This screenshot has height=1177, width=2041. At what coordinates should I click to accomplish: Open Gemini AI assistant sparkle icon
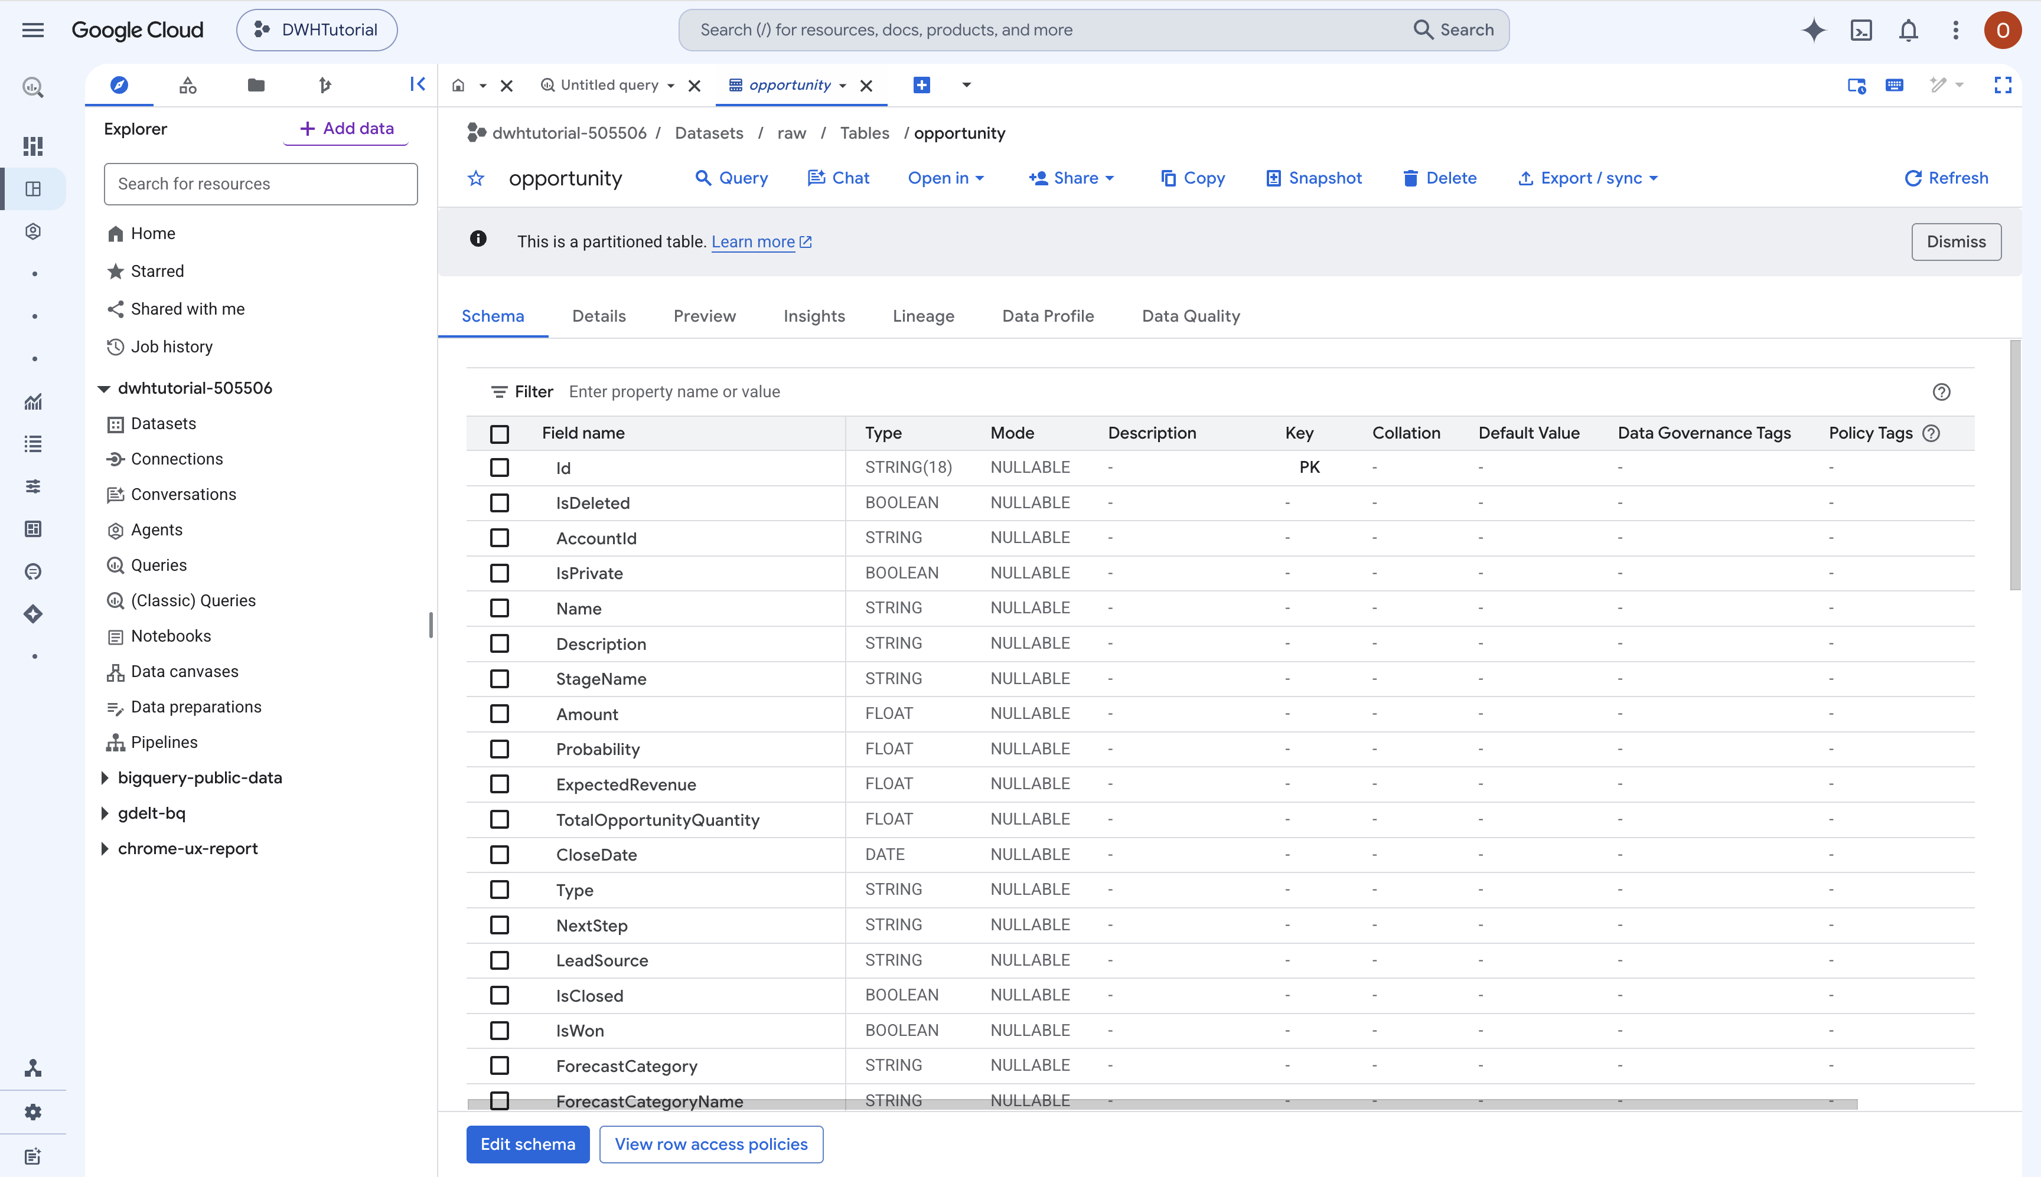[1814, 30]
